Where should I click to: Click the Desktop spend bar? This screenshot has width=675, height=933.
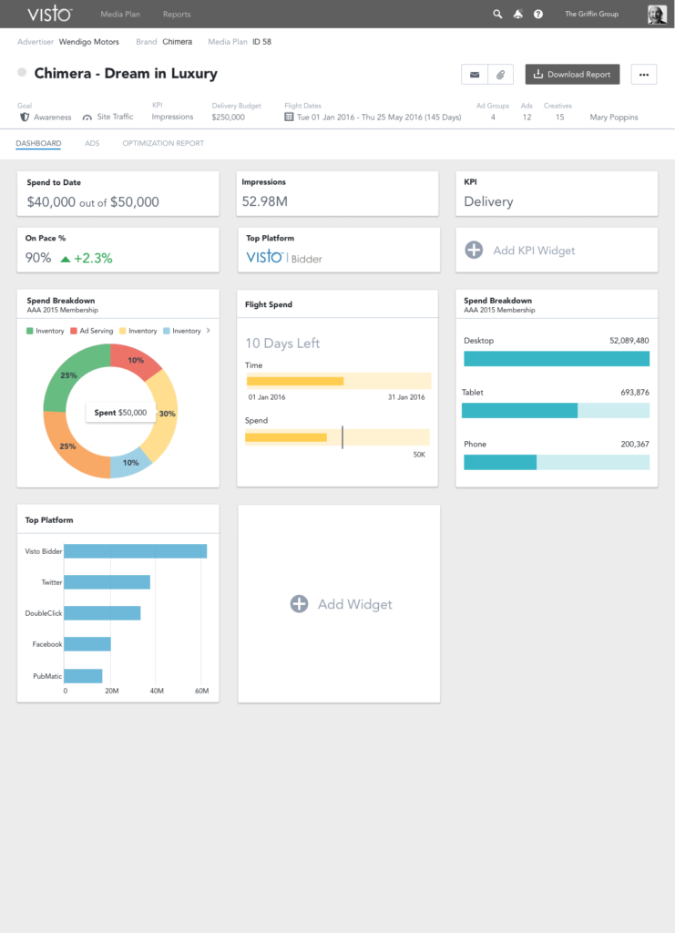click(557, 358)
